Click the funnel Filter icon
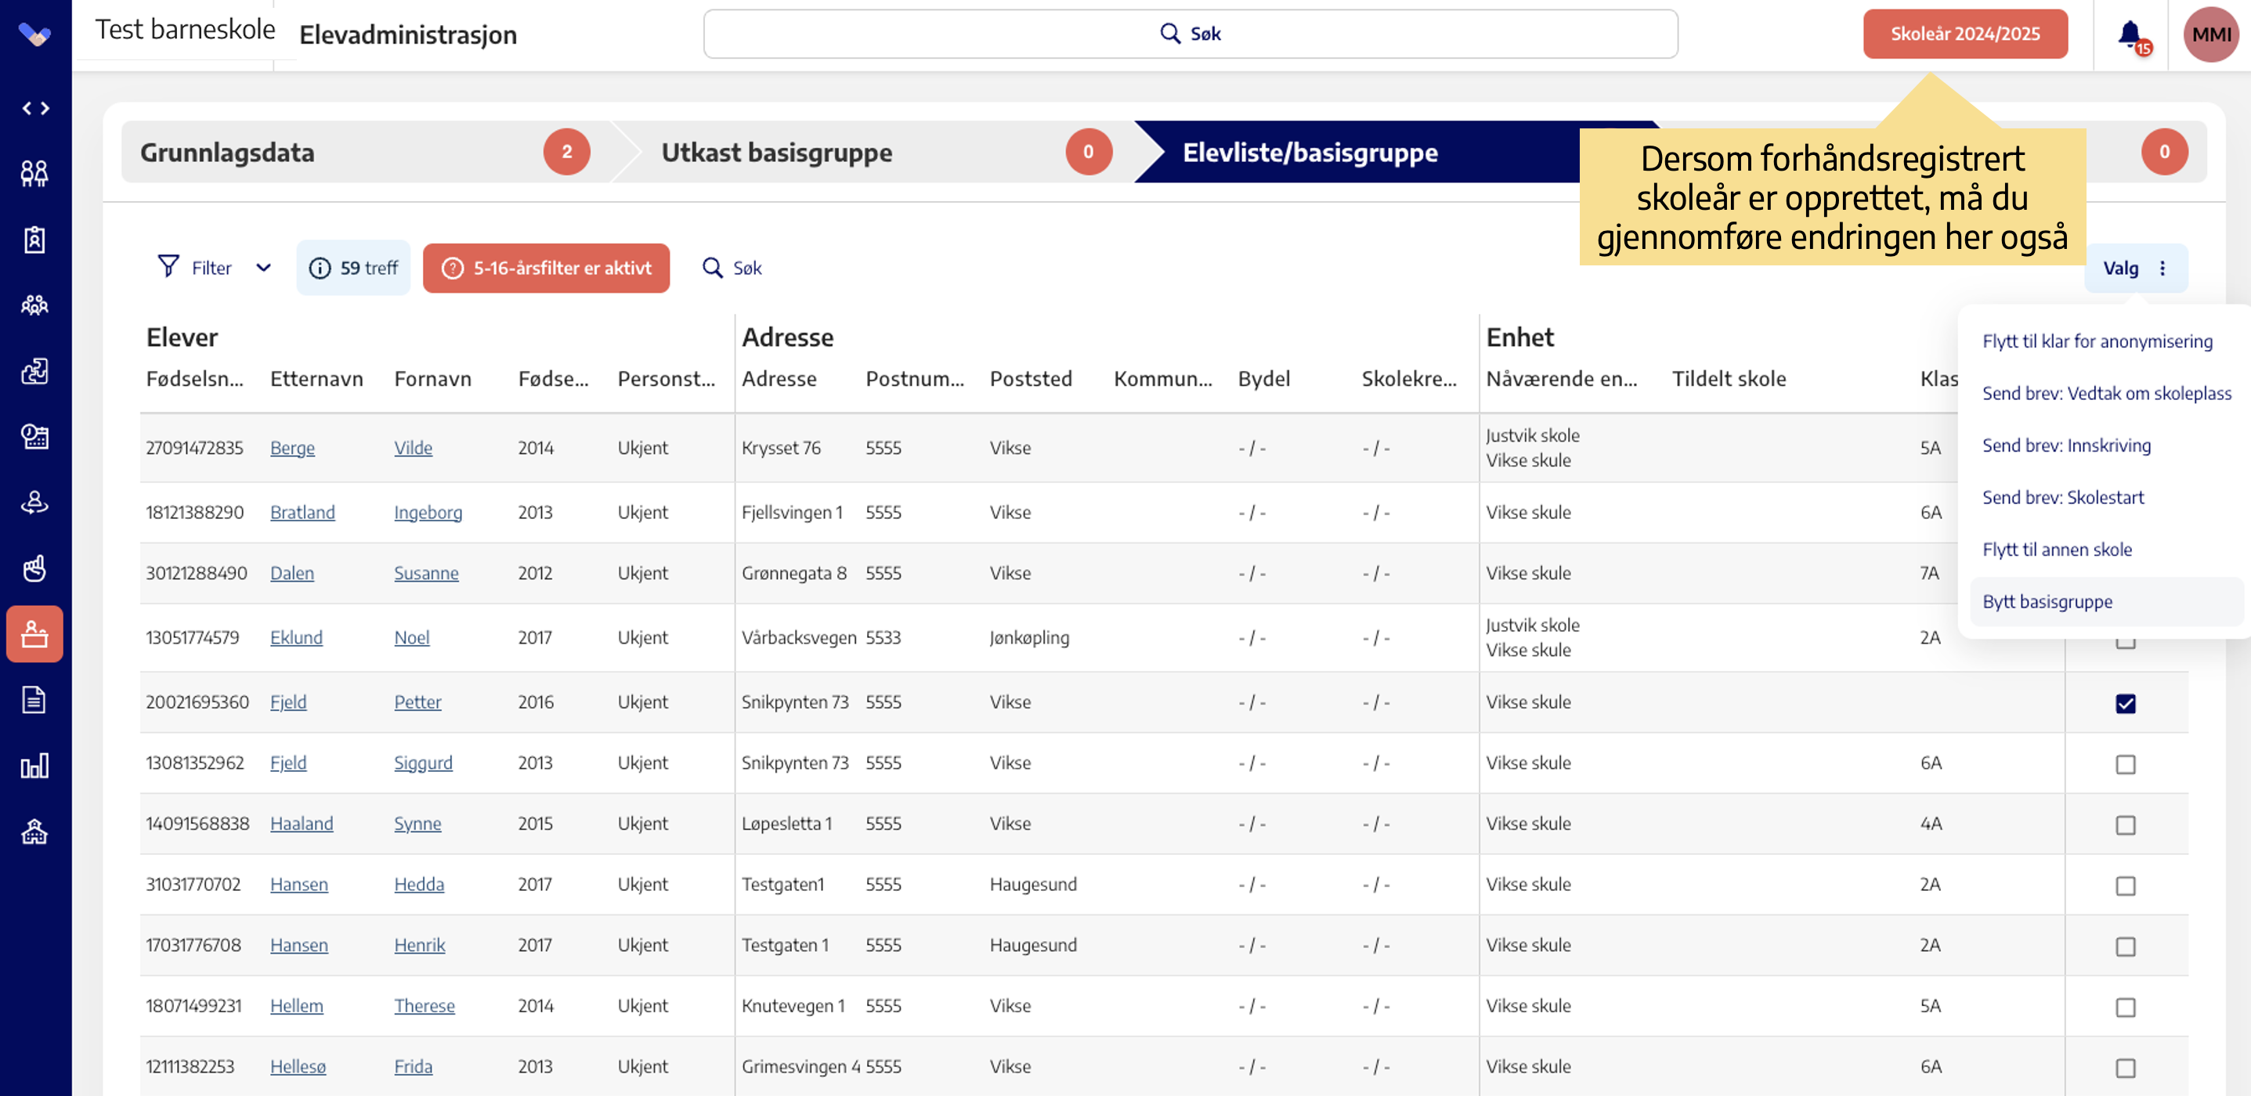The width and height of the screenshot is (2251, 1096). point(168,266)
